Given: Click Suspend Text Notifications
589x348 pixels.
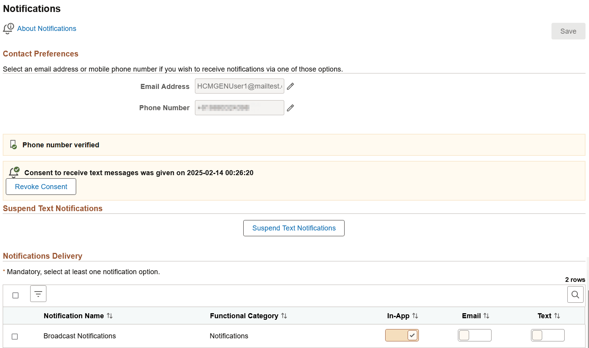Looking at the screenshot, I should point(294,228).
